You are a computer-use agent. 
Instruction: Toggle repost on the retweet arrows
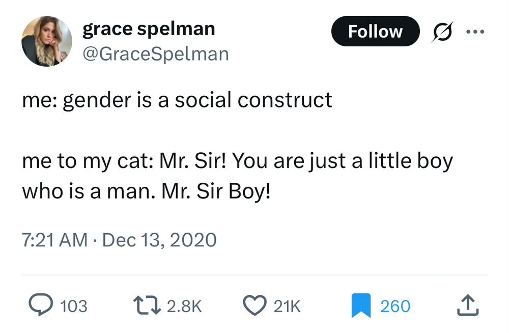click(147, 304)
